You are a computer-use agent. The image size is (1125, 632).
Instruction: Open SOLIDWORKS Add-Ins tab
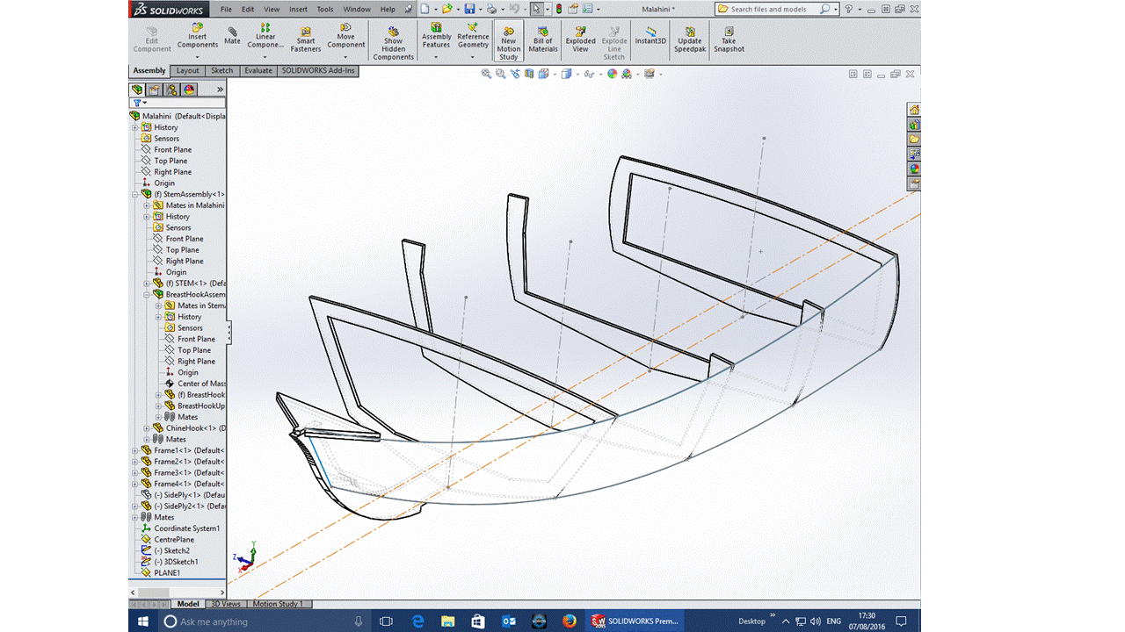pyautogui.click(x=318, y=71)
